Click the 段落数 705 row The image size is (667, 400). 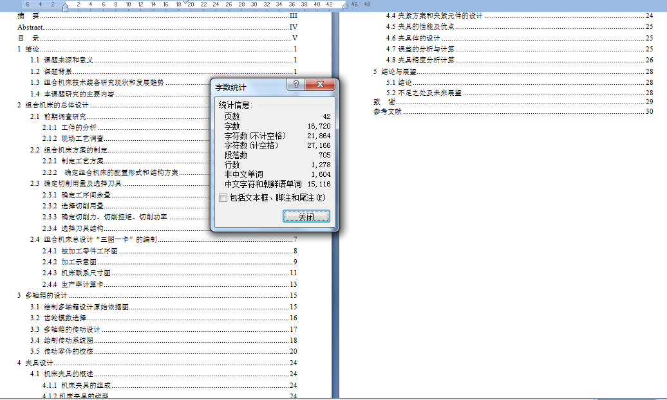coord(277,155)
